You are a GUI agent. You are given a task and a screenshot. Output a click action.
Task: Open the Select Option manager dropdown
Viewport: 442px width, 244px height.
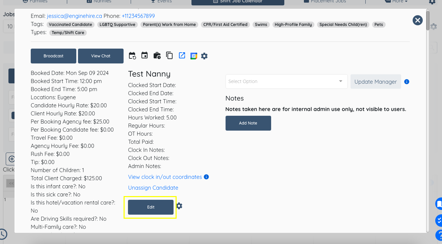pyautogui.click(x=286, y=81)
